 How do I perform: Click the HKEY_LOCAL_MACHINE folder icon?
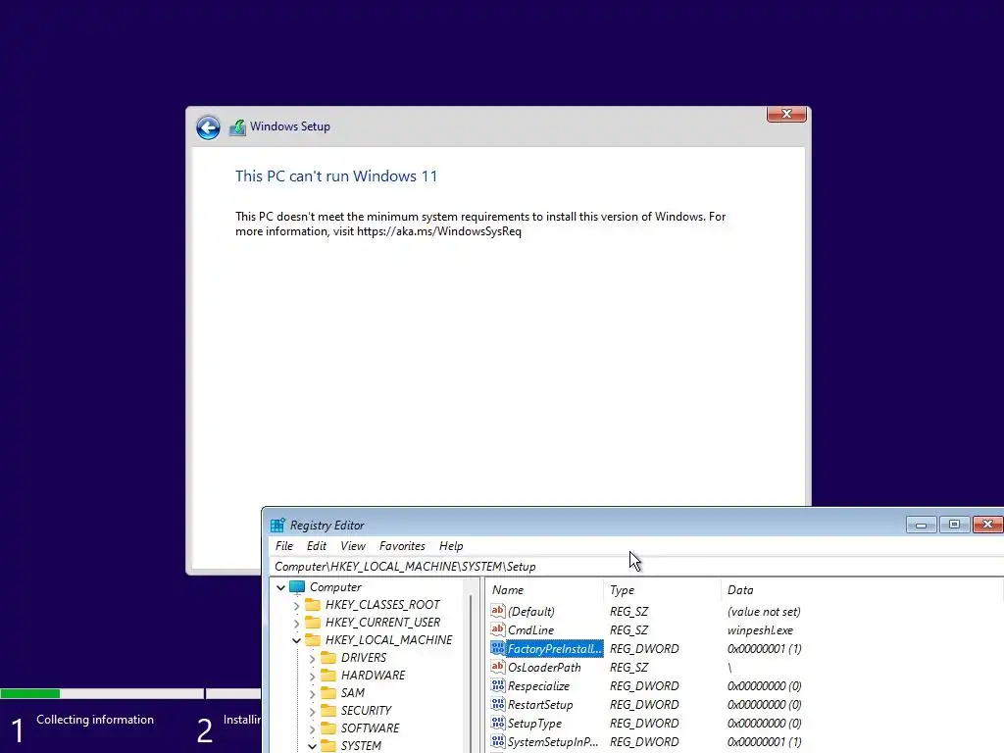pos(313,639)
